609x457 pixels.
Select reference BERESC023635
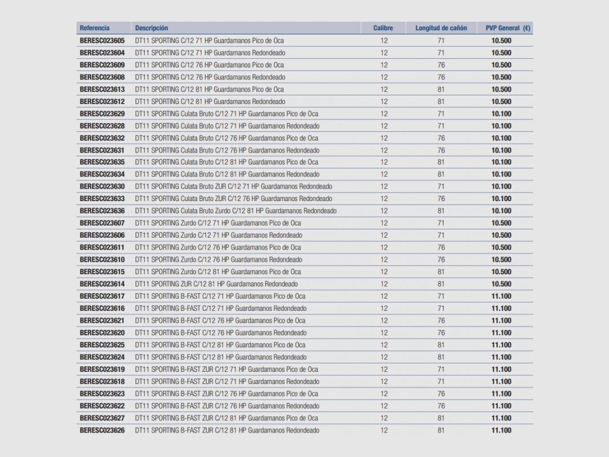tap(102, 162)
